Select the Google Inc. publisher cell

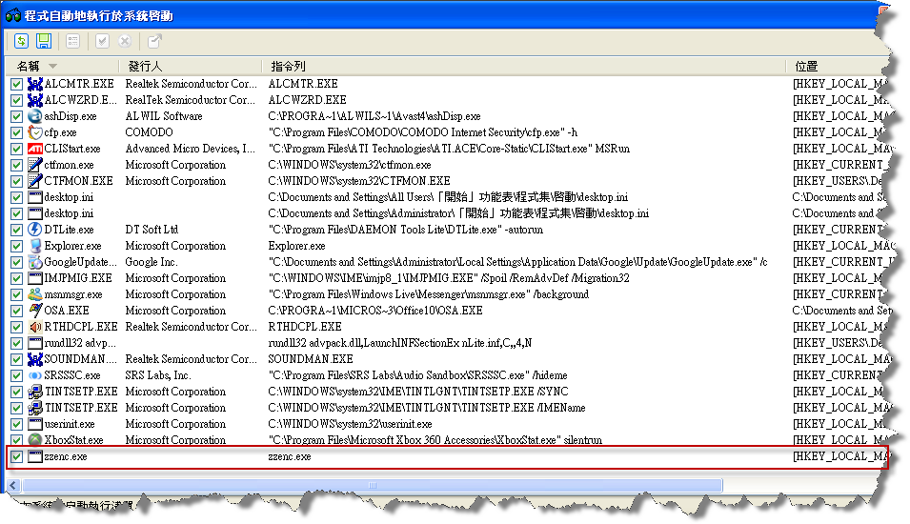click(151, 262)
